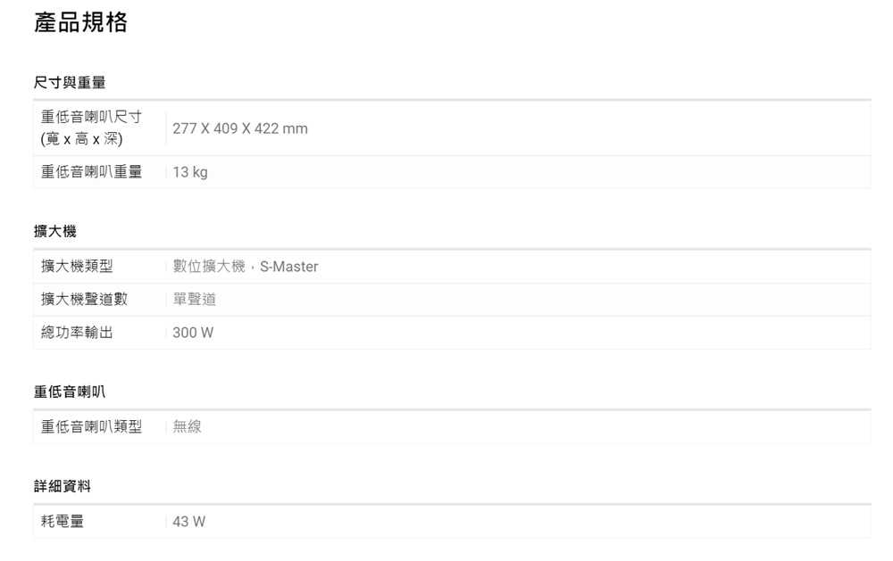Click the 300 W power output value
This screenshot has width=893, height=561.
pyautogui.click(x=194, y=333)
